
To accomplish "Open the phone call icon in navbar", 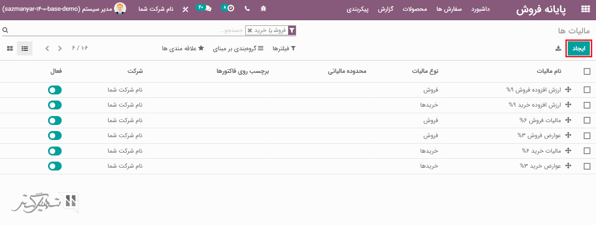I will (247, 9).
